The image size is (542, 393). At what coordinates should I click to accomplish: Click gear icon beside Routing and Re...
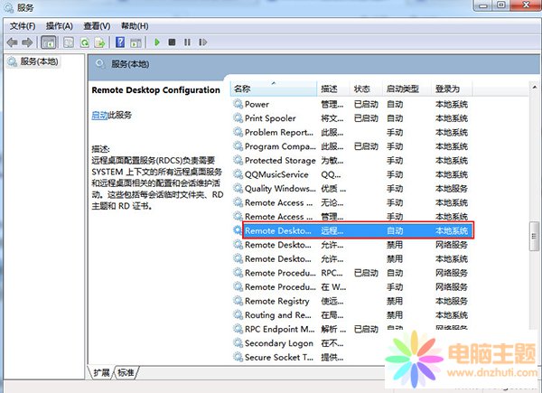238,314
